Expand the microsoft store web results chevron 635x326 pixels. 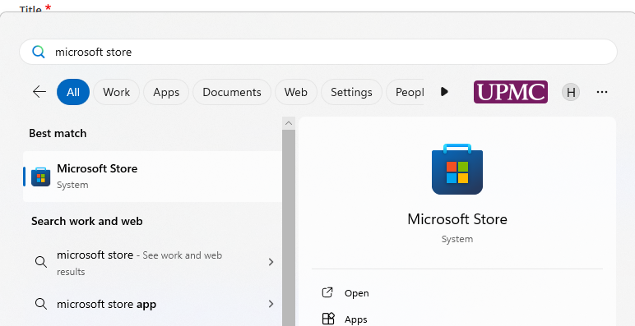tap(271, 262)
